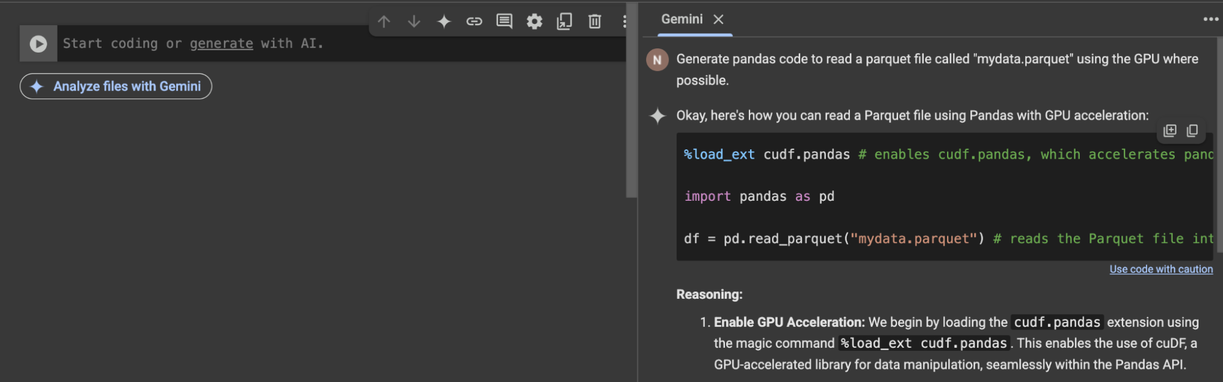Click the Gemini response sparkle icon
Viewport: 1223px width, 382px height.
[x=658, y=116]
